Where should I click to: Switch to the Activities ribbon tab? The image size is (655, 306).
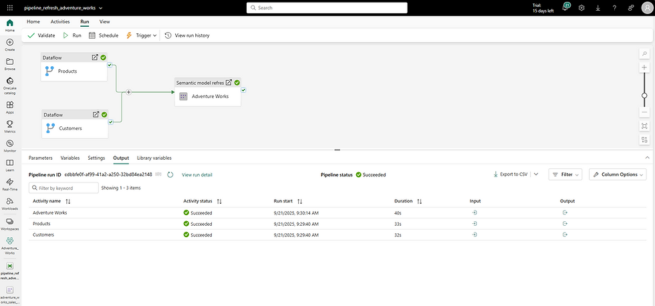(x=60, y=21)
